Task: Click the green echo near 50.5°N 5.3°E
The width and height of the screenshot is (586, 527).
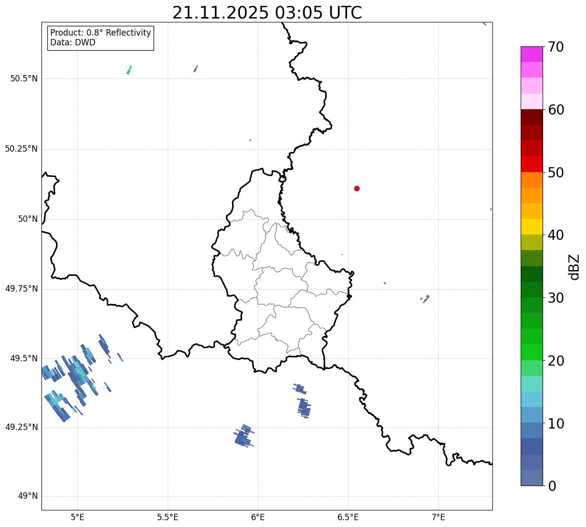Action: [x=129, y=70]
